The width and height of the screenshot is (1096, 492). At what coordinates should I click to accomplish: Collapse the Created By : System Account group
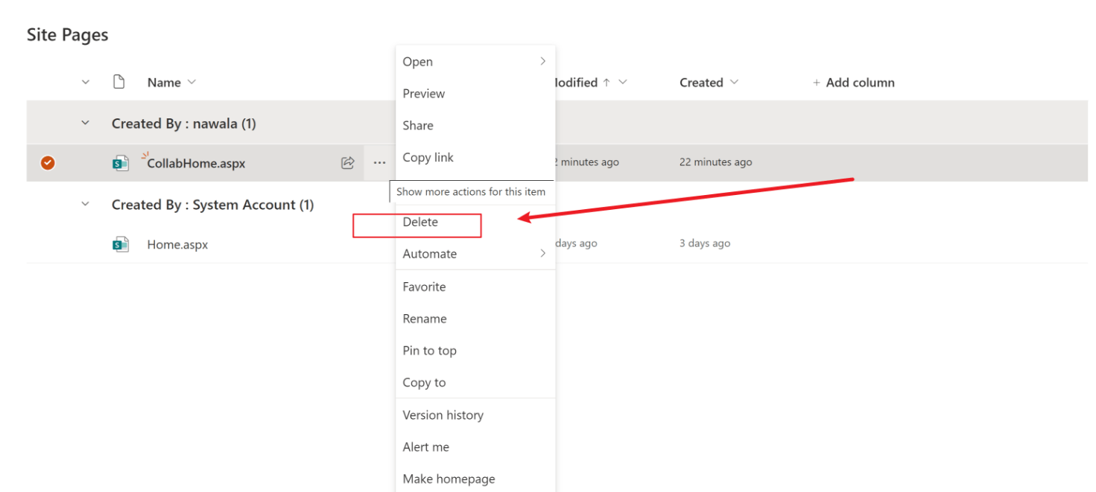(x=85, y=204)
